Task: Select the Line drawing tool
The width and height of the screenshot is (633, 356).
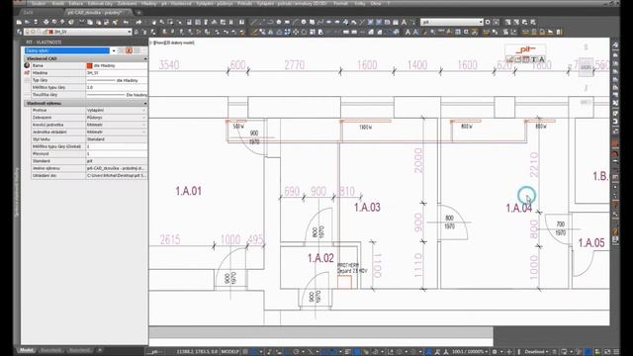Action: point(253,22)
